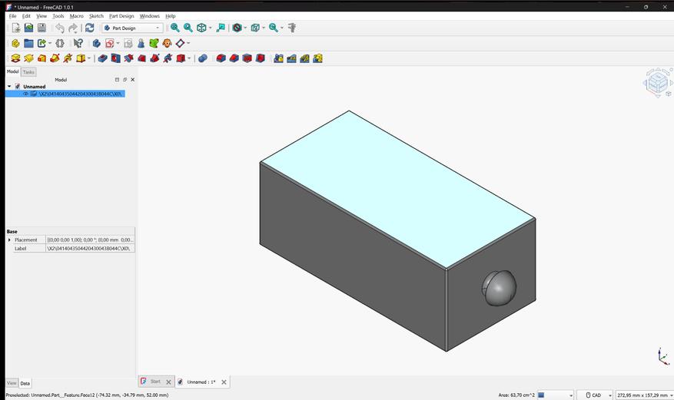674x400 pixels.
Task: Open the CAD navigation style dropdown
Action: click(x=595, y=395)
